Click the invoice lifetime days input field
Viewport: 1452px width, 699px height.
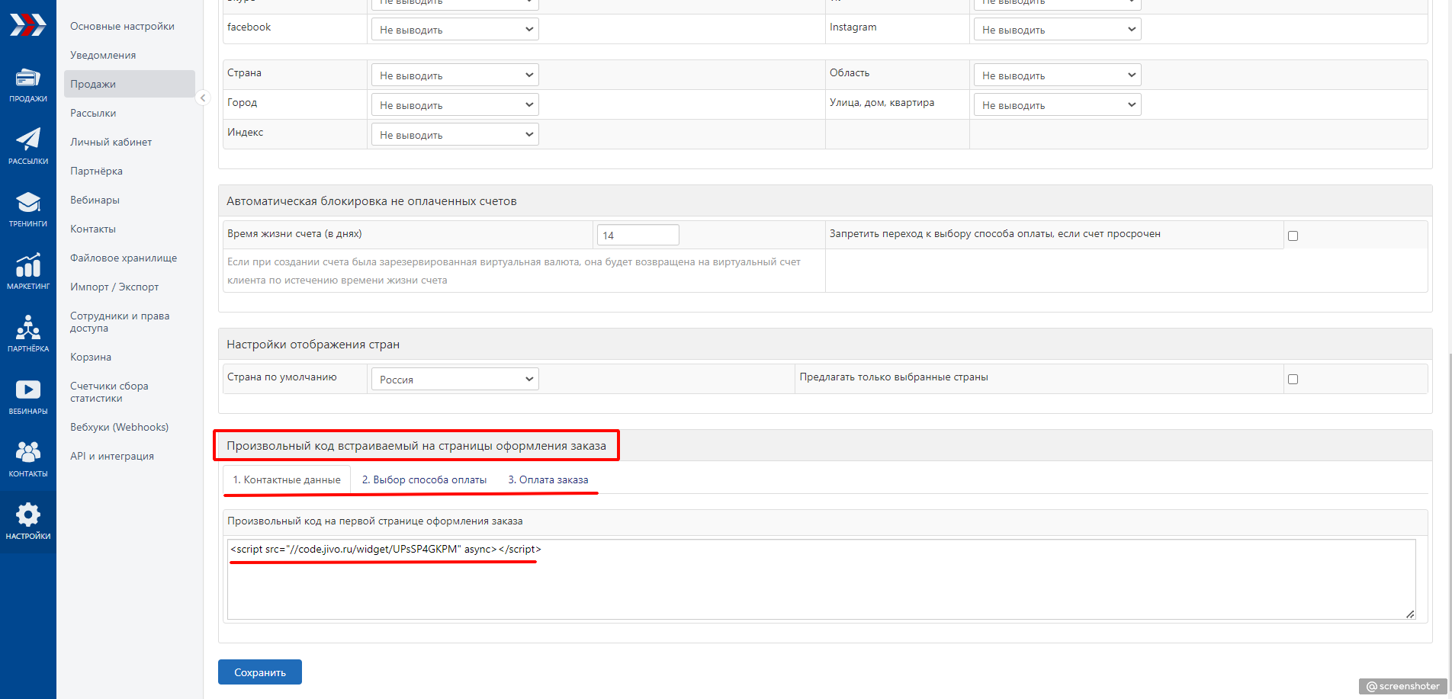point(638,235)
